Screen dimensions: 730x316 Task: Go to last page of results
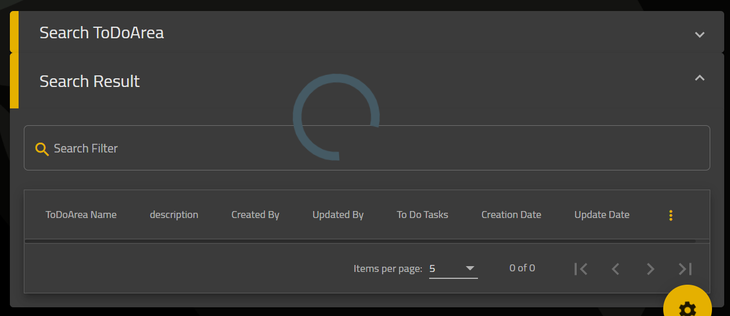(x=685, y=268)
